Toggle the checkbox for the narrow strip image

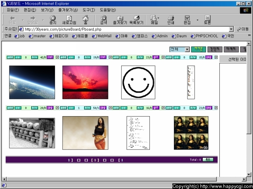(216, 57)
